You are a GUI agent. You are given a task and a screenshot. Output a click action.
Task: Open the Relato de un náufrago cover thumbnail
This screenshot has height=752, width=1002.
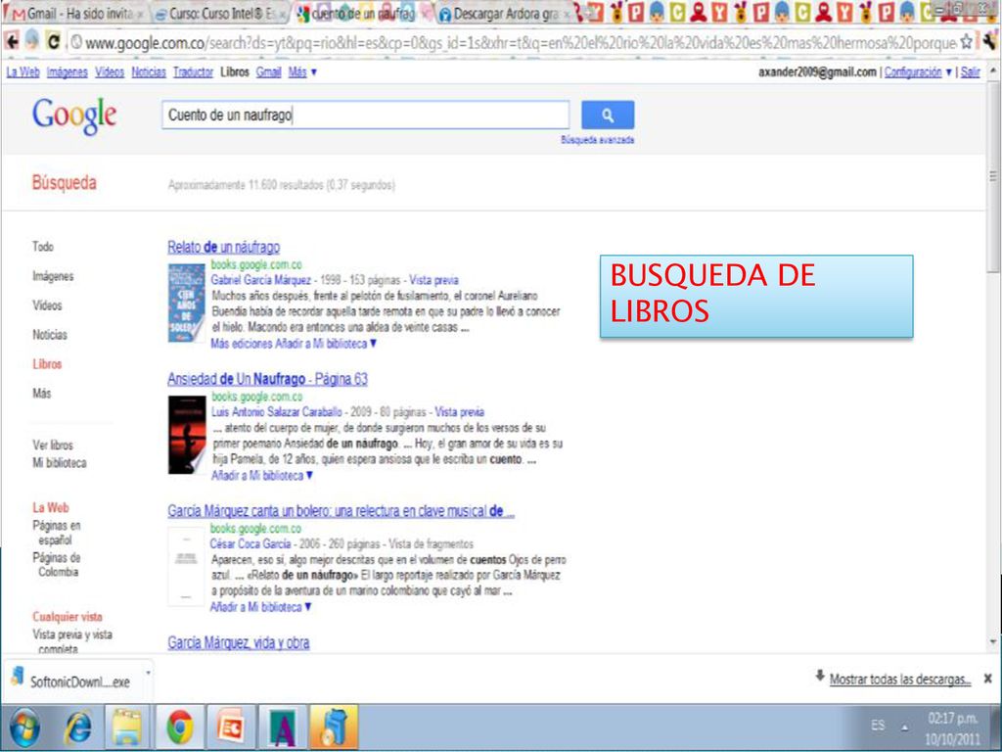[x=186, y=304]
